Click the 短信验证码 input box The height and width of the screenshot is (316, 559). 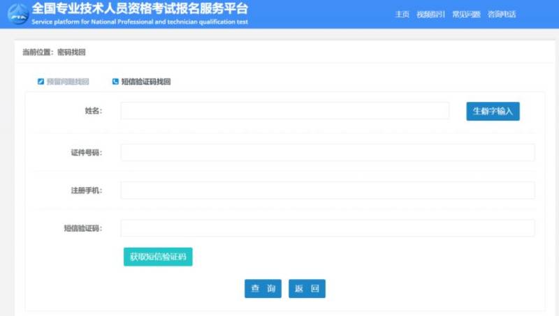pyautogui.click(x=327, y=228)
